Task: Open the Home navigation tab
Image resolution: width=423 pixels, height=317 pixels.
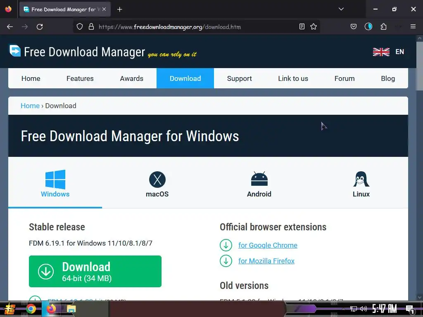Action: 31,78
